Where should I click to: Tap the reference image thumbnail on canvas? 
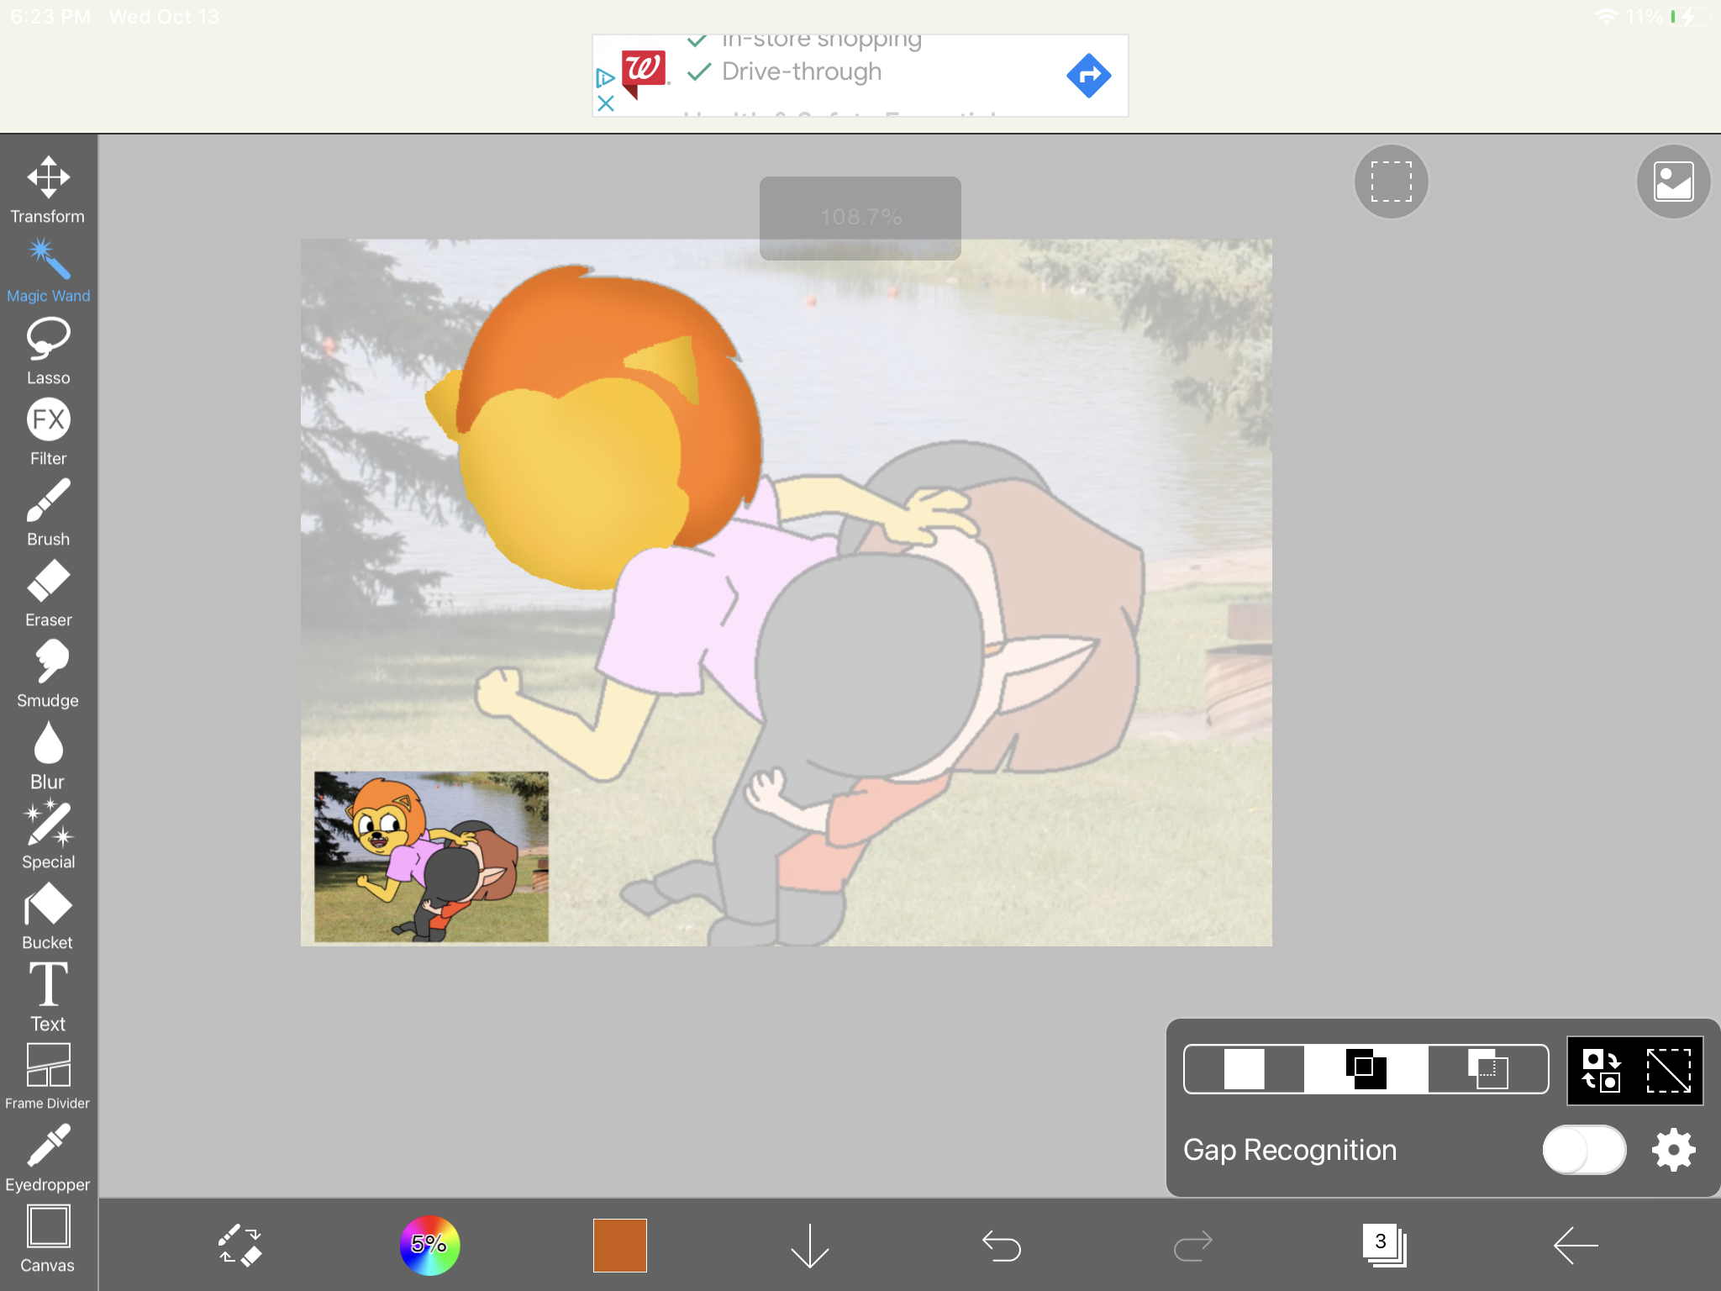431,856
